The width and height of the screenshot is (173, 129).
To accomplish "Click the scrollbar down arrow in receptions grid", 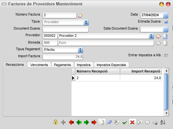I will [x=166, y=113].
